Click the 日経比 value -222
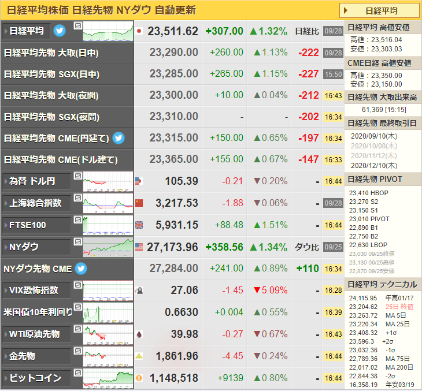This screenshot has width=422, height=391. point(309,53)
